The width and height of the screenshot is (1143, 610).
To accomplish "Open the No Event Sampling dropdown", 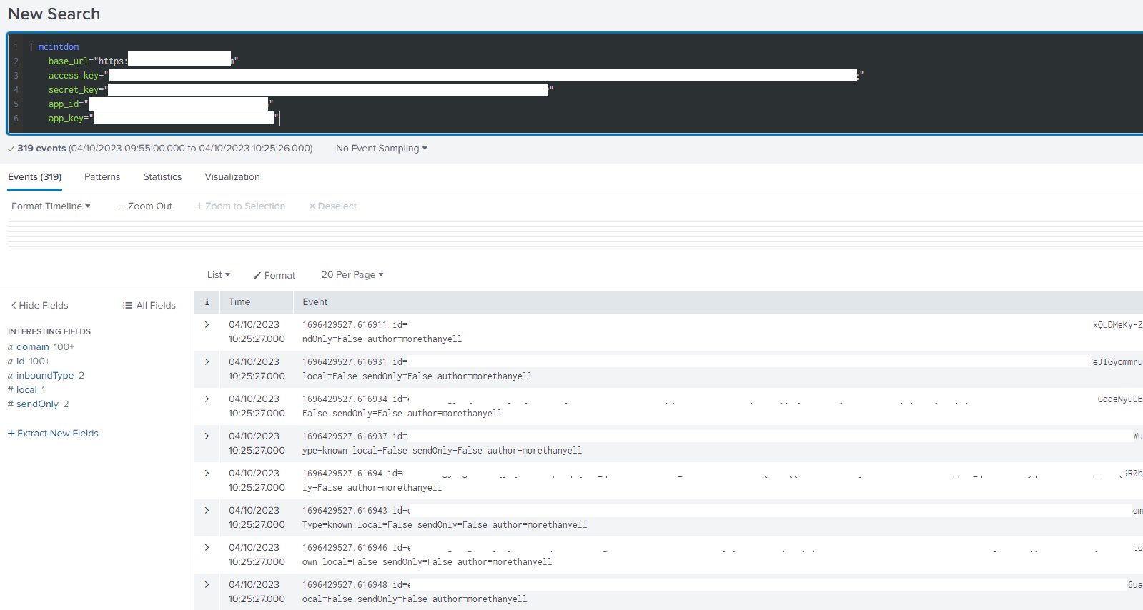I will [x=382, y=148].
